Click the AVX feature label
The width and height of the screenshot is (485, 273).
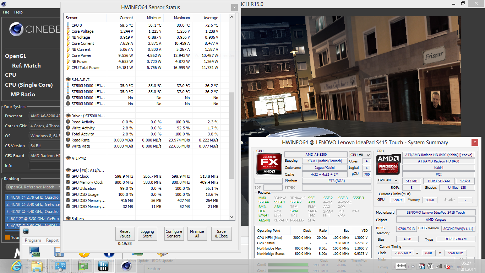point(311,202)
